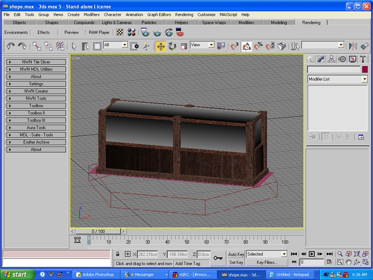The width and height of the screenshot is (373, 280).
Task: Open the Hierarchy command panel tab
Action: 332,59
